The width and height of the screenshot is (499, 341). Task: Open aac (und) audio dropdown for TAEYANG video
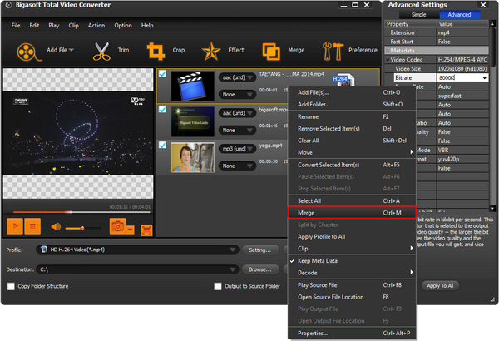[237, 77]
